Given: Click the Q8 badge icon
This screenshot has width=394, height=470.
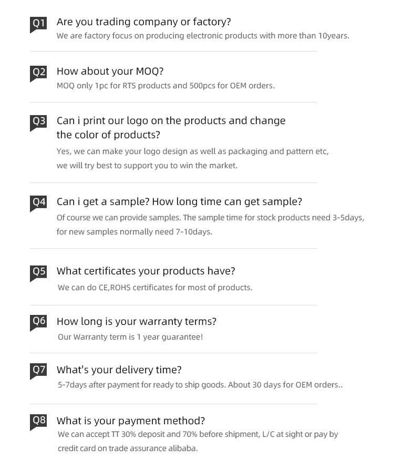Looking at the screenshot, I should coord(39,421).
